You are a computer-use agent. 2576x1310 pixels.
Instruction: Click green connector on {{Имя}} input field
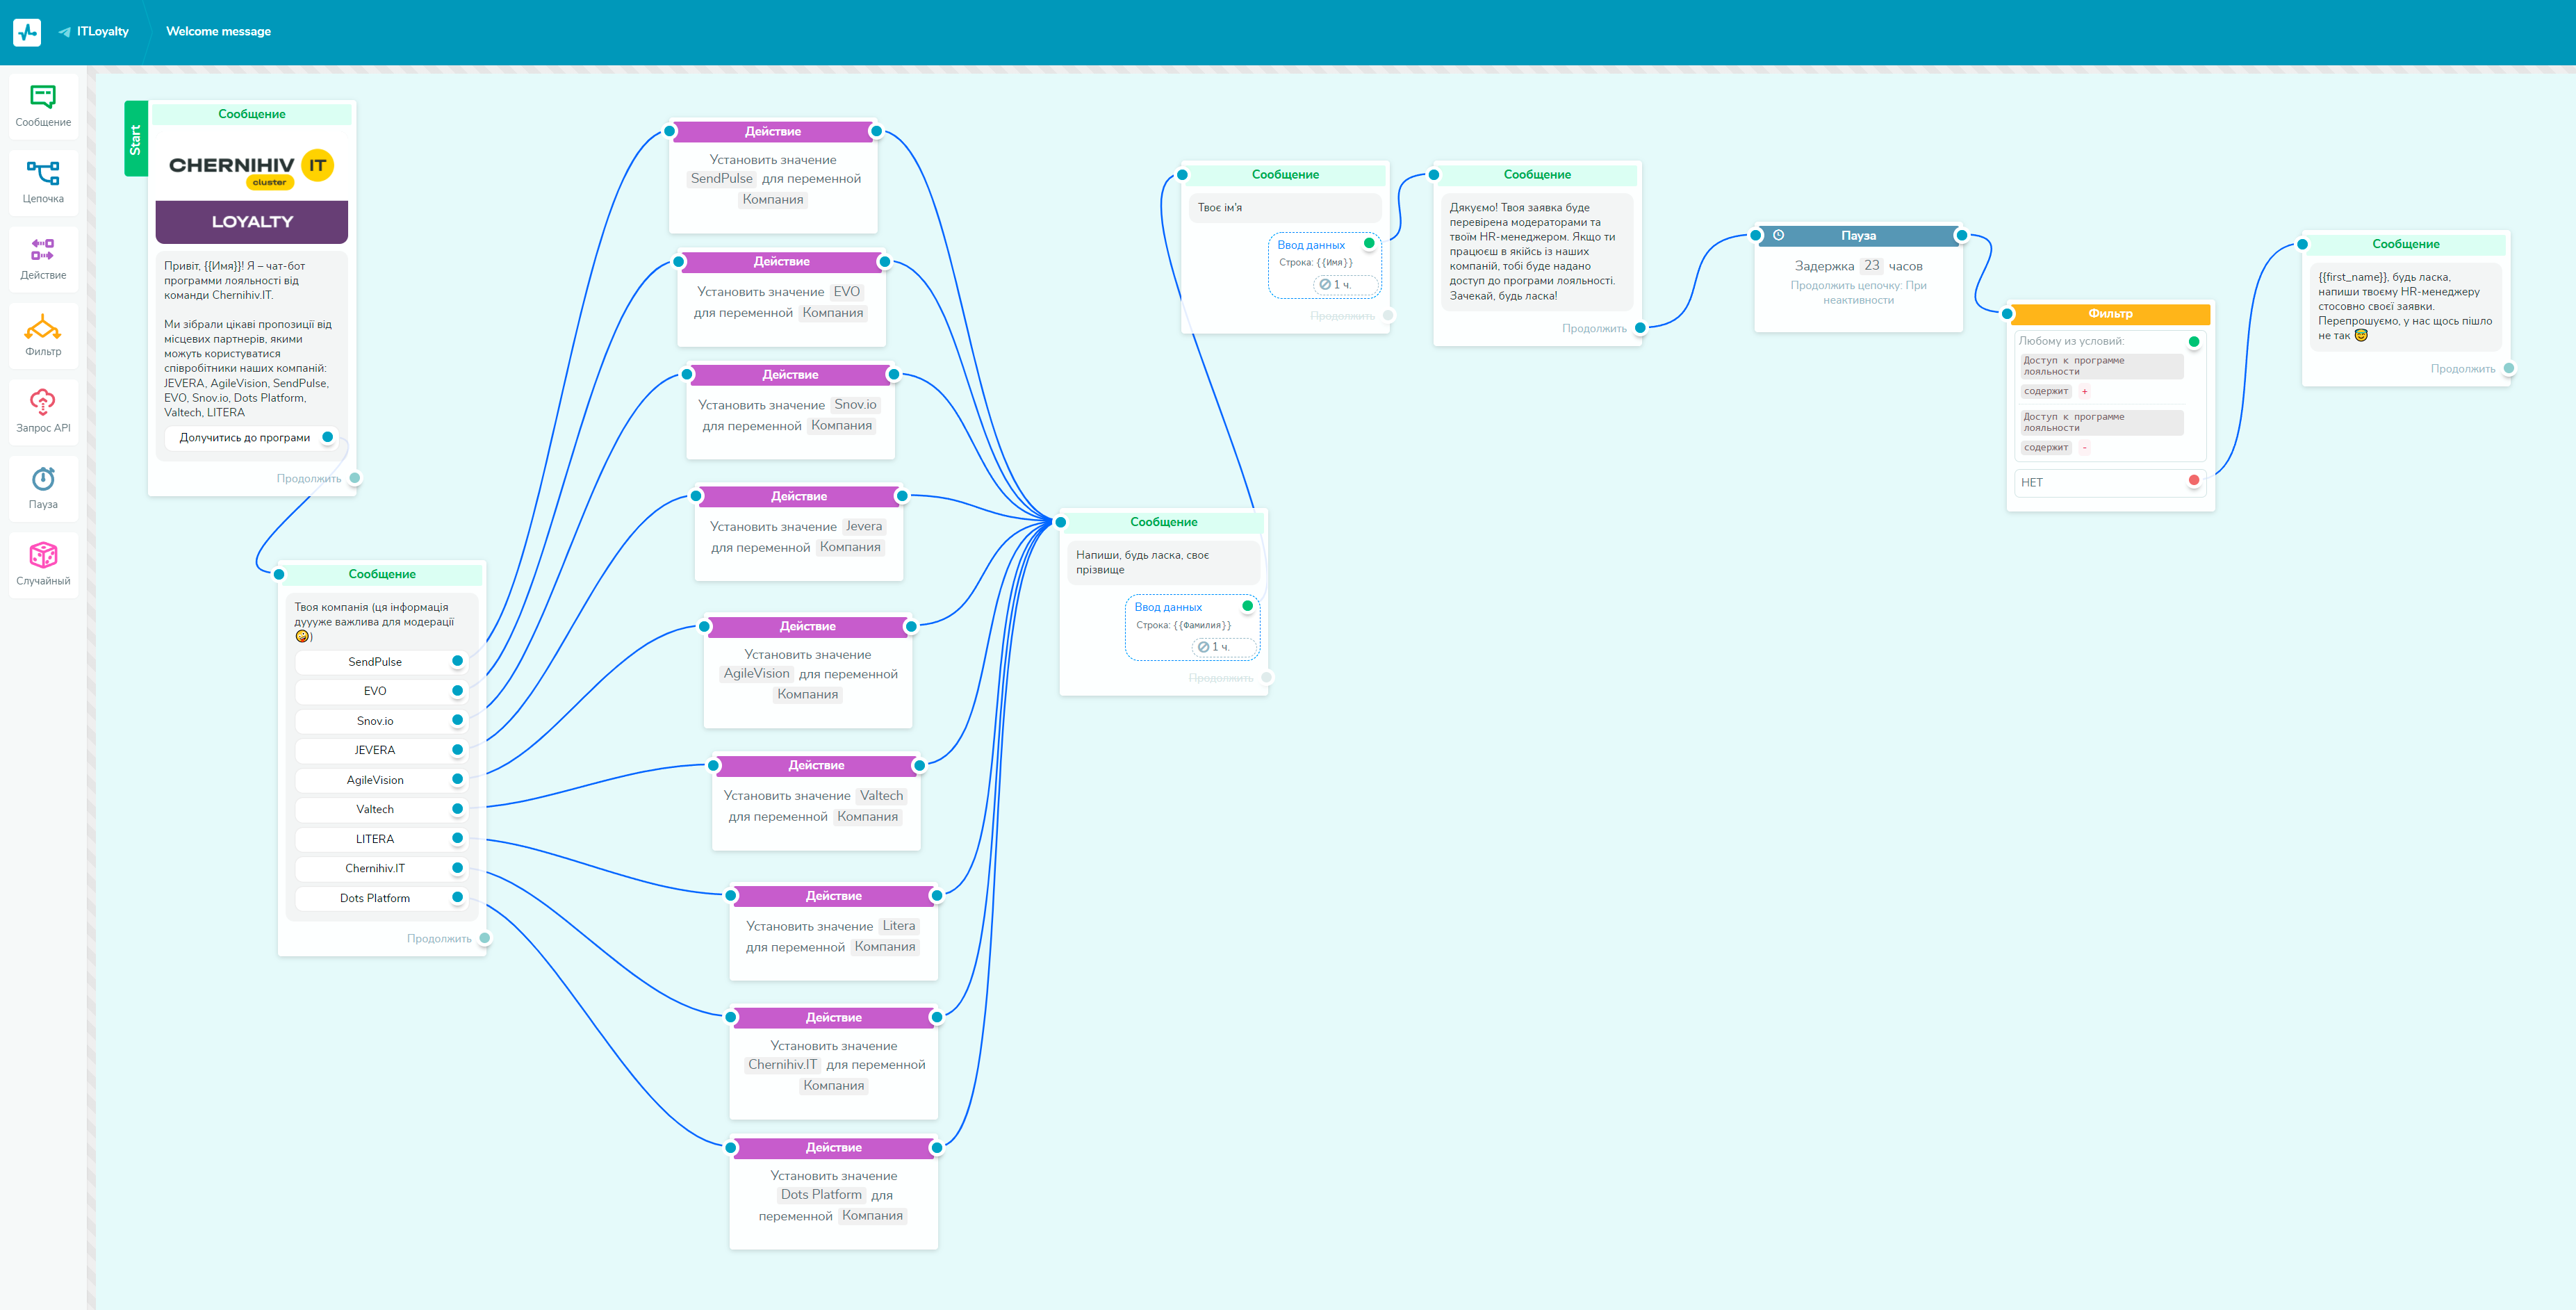[x=1369, y=243]
